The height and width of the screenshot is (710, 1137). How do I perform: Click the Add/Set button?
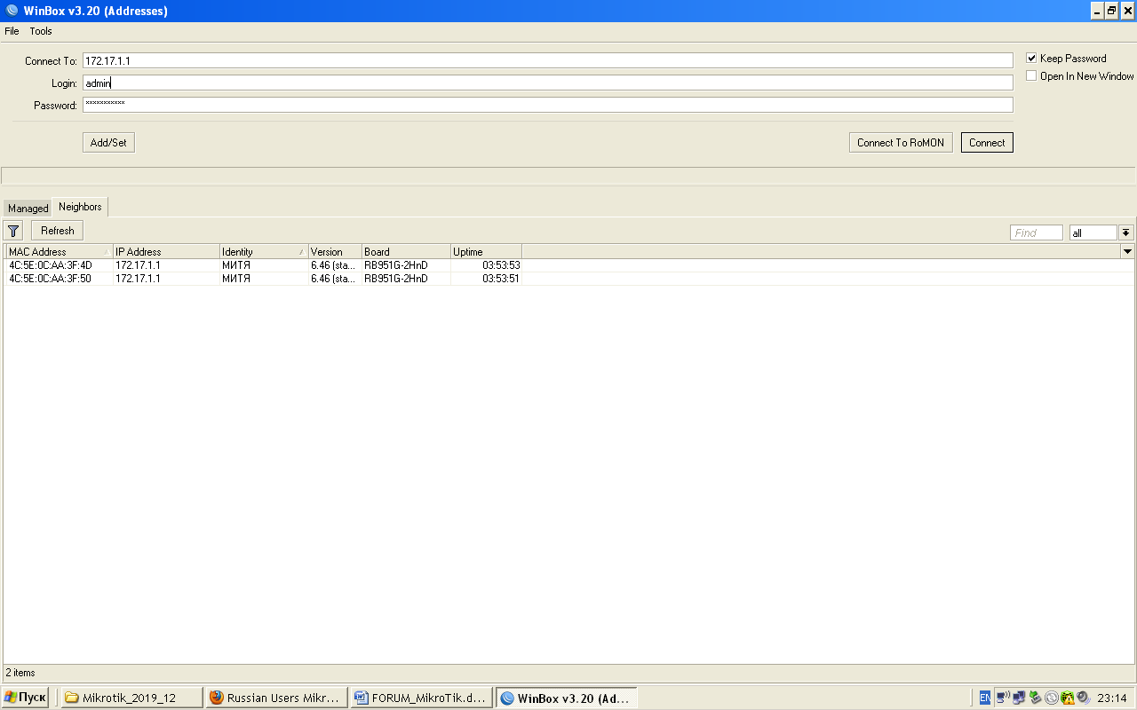(108, 143)
